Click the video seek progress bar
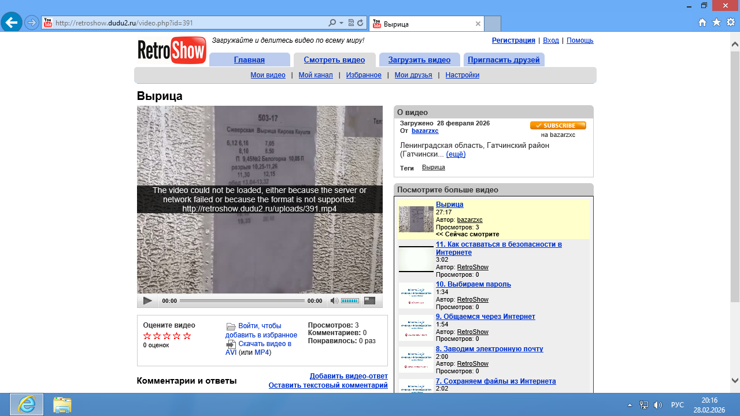This screenshot has height=416, width=740. point(242,301)
